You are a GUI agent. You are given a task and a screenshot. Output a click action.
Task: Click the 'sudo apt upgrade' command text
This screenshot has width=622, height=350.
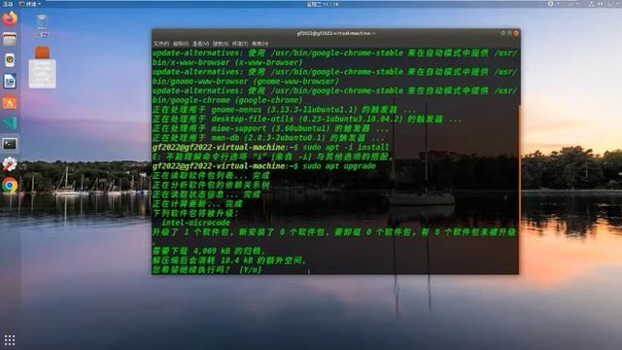(x=339, y=166)
